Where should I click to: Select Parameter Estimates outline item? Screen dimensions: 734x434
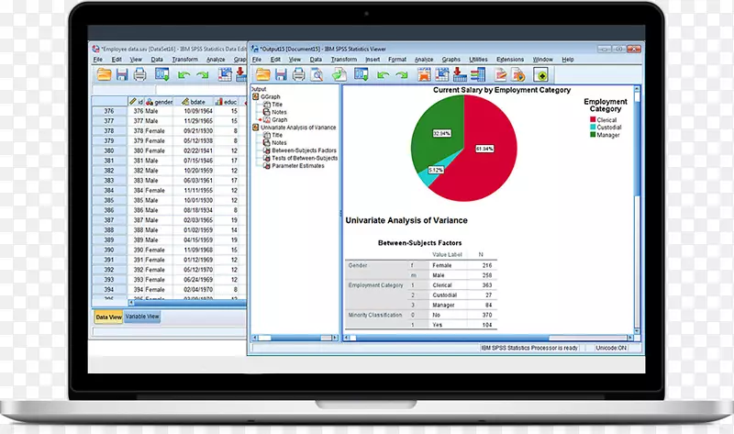tap(297, 166)
